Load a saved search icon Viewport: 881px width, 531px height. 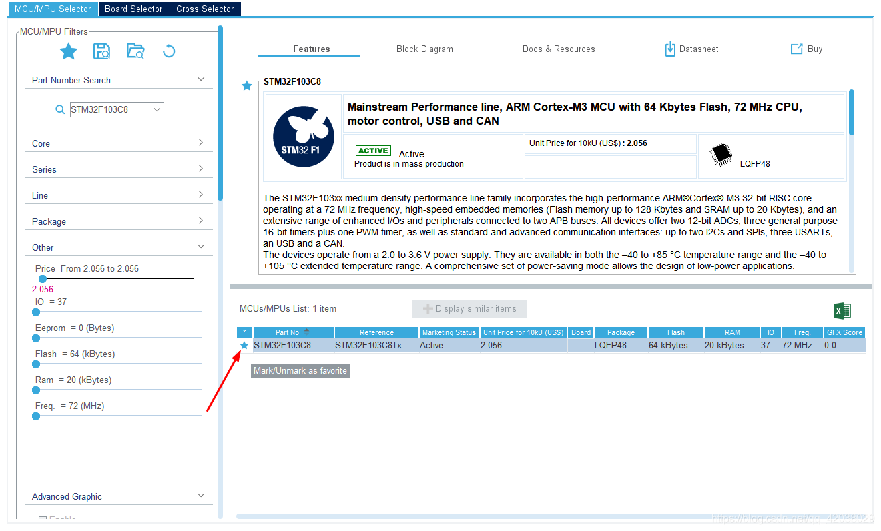135,51
